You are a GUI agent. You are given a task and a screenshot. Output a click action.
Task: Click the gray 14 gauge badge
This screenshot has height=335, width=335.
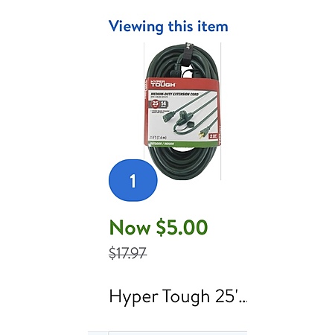tap(164, 104)
